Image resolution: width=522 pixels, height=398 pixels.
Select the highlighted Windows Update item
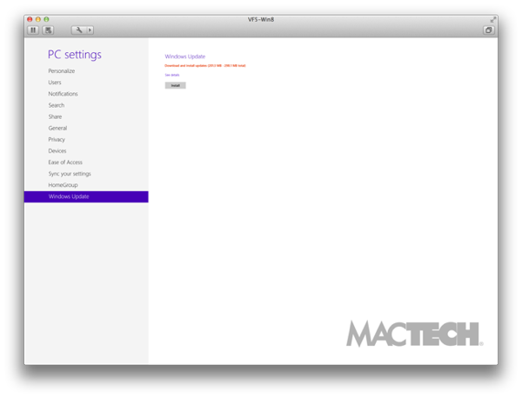tap(69, 196)
